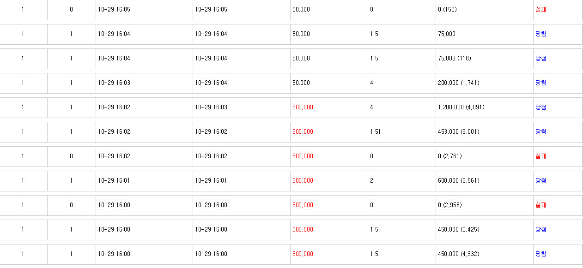Open 당첨 status in the 453,000 row

click(540, 132)
